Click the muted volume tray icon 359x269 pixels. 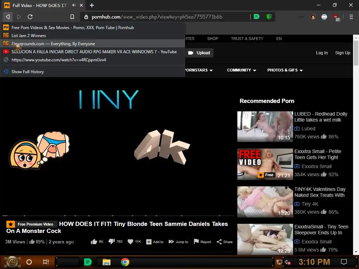tap(287, 262)
